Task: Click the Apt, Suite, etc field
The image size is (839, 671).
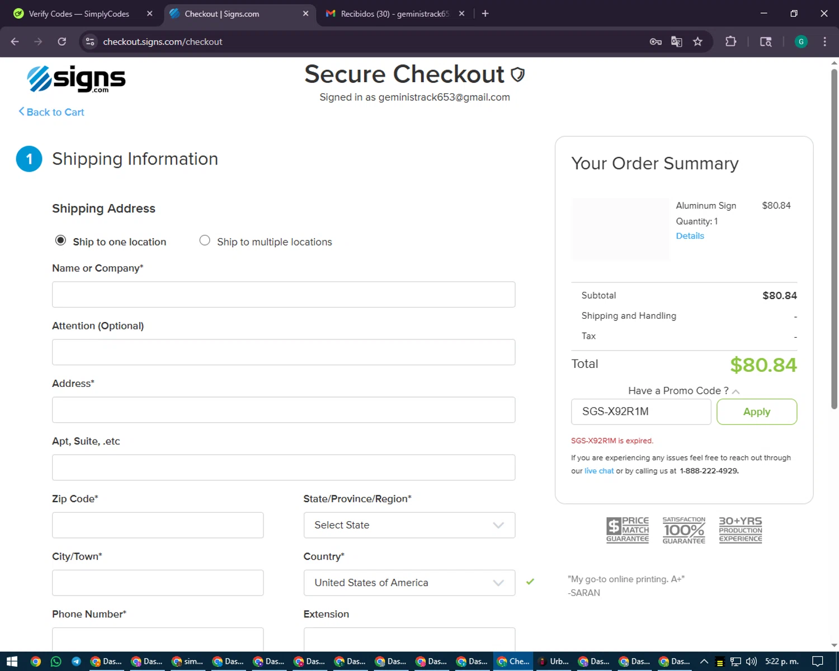Action: (284, 467)
